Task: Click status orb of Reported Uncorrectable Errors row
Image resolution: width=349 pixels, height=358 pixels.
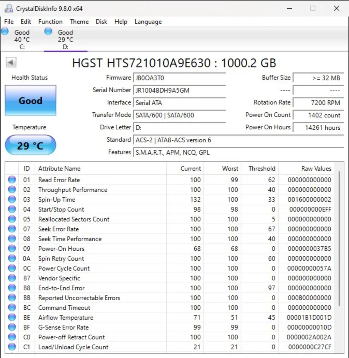Action: (x=12, y=297)
